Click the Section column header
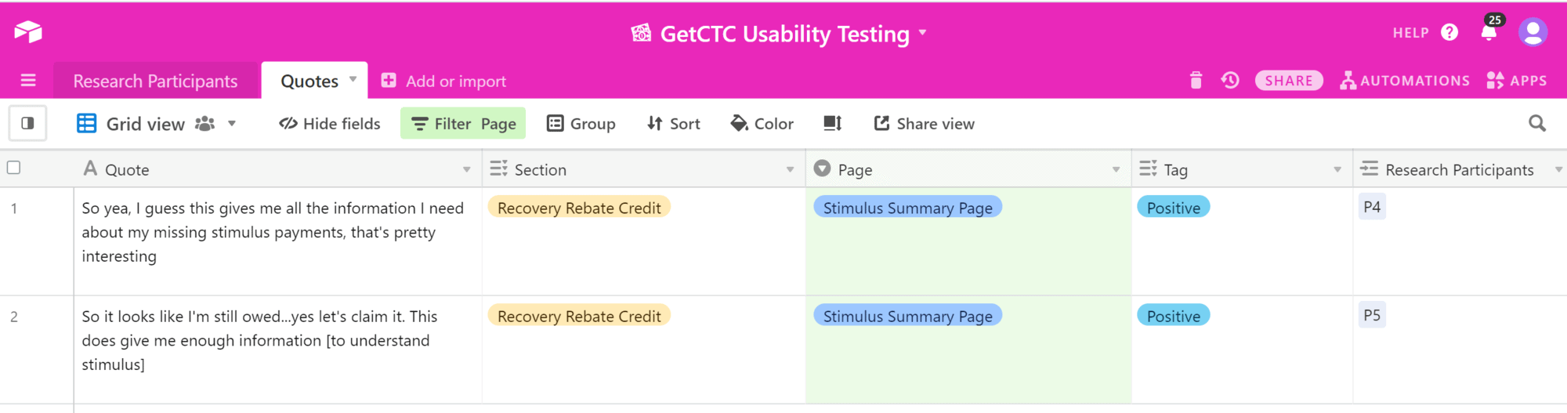 [x=644, y=169]
